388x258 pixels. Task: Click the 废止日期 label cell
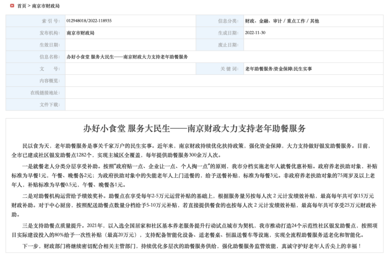220,45
